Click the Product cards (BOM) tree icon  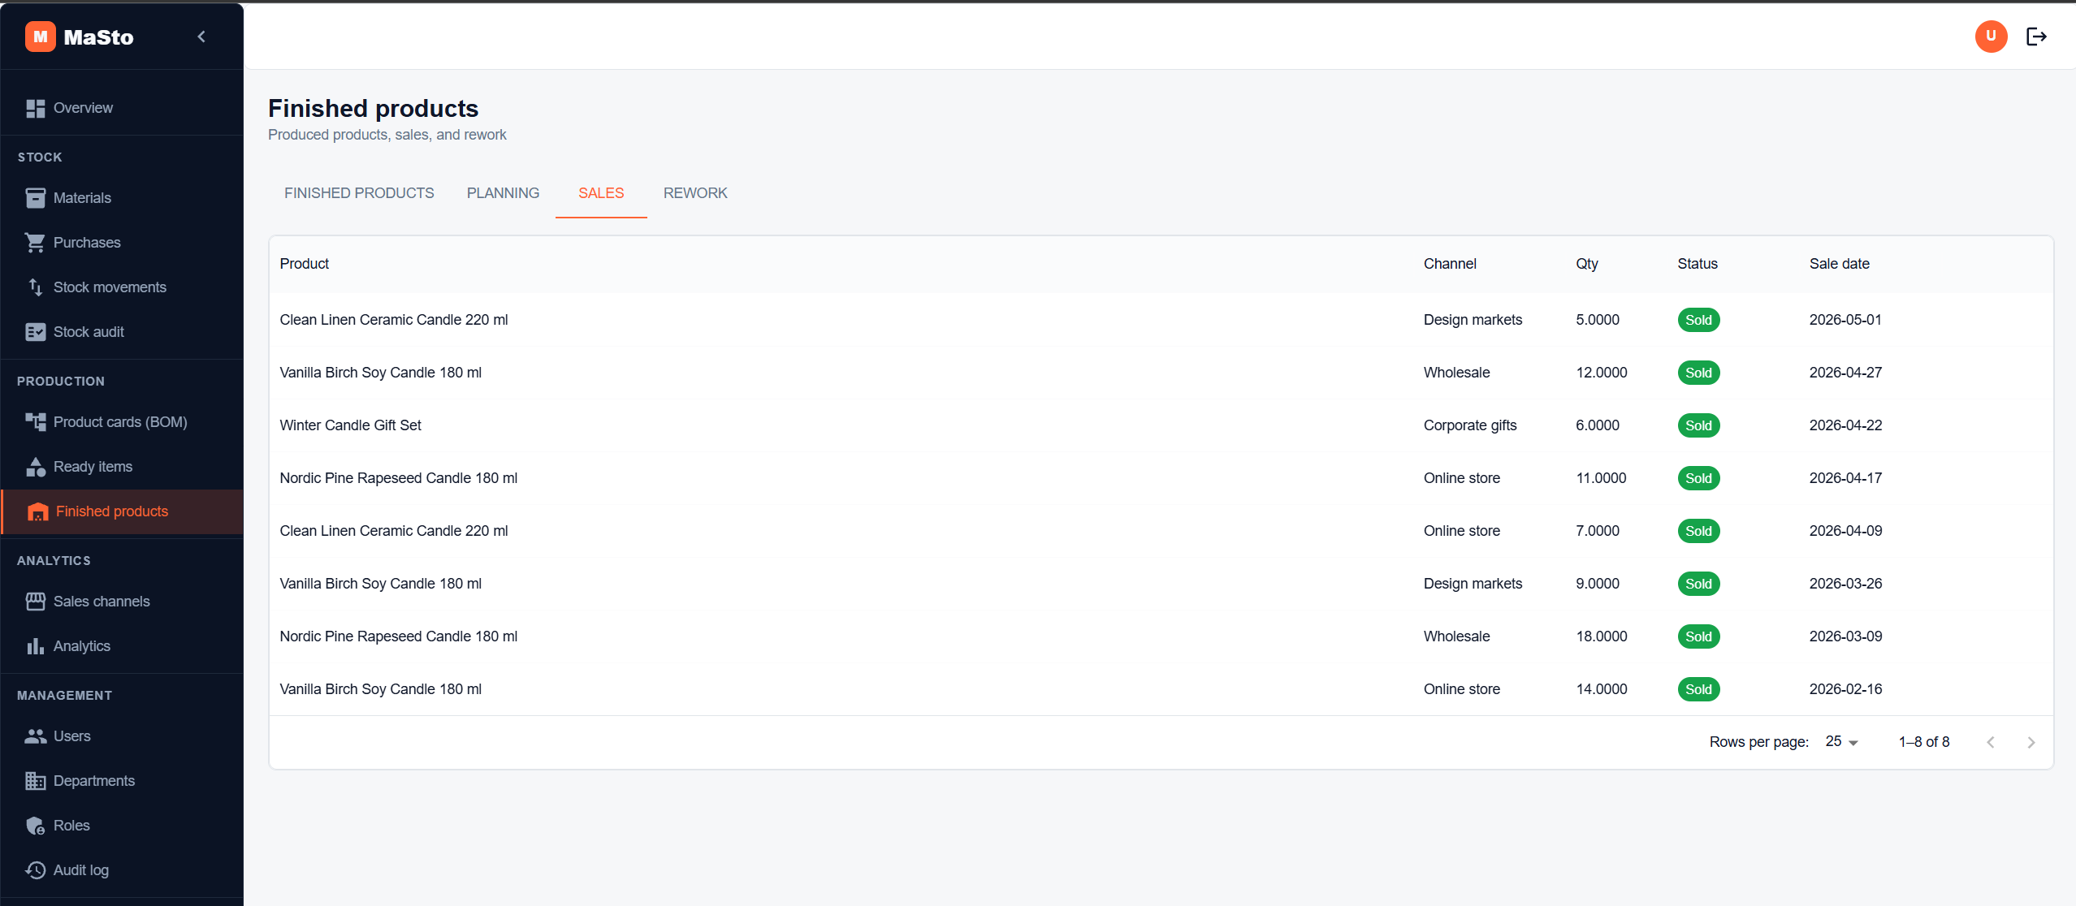tap(35, 422)
